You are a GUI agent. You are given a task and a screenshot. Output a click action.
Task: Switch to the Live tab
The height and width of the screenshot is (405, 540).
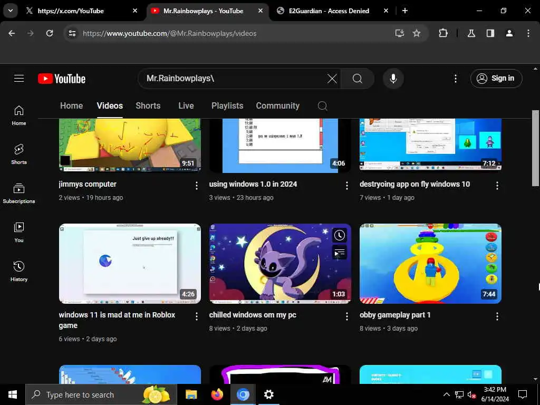[186, 105]
